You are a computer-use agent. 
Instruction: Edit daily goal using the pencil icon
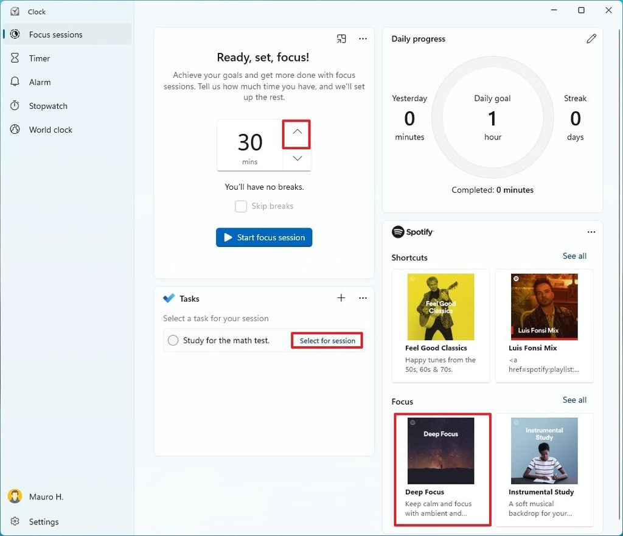coord(591,38)
